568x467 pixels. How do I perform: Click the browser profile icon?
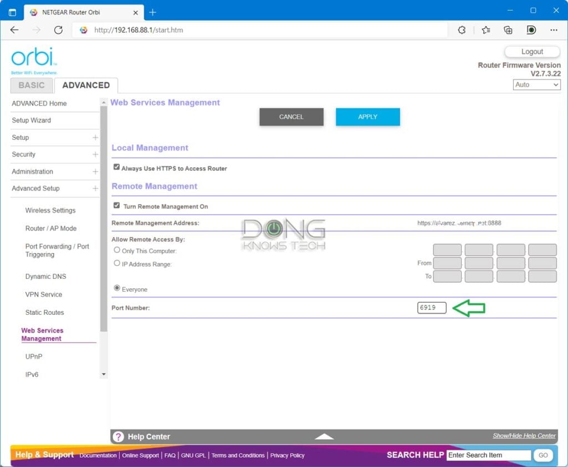tap(531, 30)
